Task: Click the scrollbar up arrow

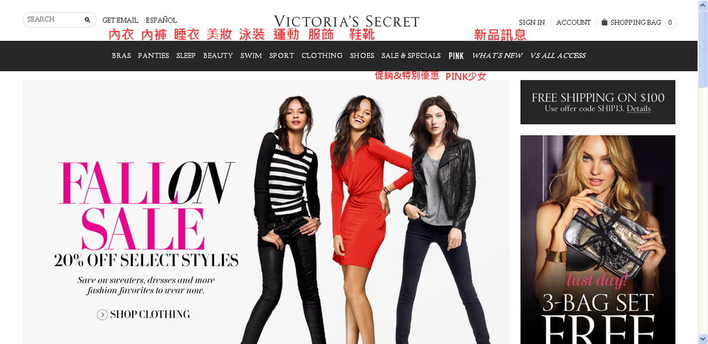Action: coord(702,5)
